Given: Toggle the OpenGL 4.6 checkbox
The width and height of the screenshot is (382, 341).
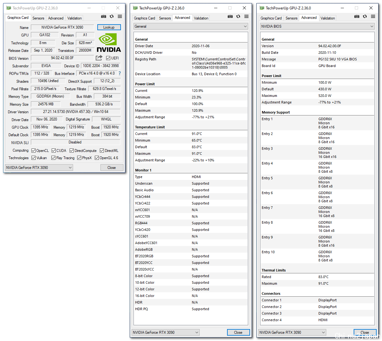Looking at the screenshot, I should pos(97,158).
